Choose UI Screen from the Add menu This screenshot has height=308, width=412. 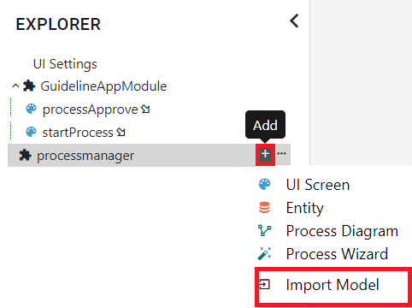tap(318, 185)
